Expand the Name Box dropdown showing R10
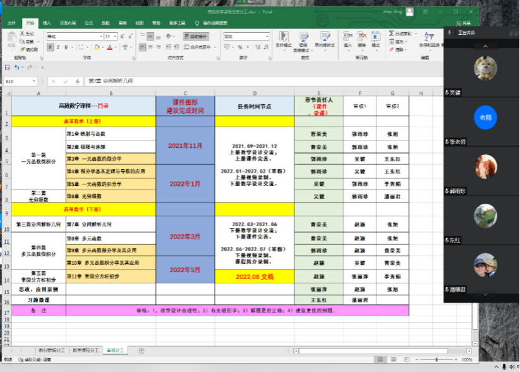This screenshot has height=372, width=520. click(34, 82)
